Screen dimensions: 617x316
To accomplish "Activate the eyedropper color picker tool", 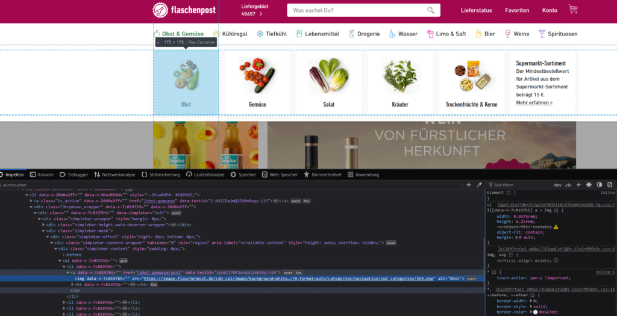I will coord(479,185).
